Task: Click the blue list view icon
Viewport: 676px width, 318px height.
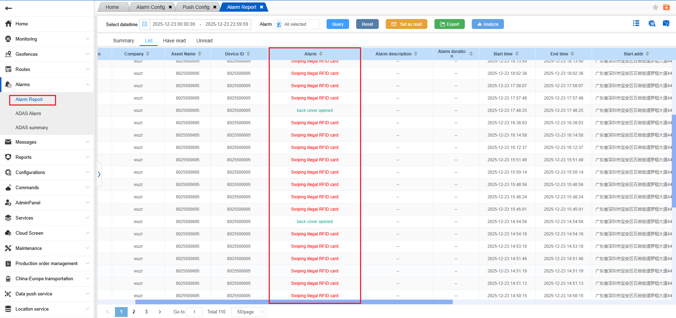Action: [636, 24]
